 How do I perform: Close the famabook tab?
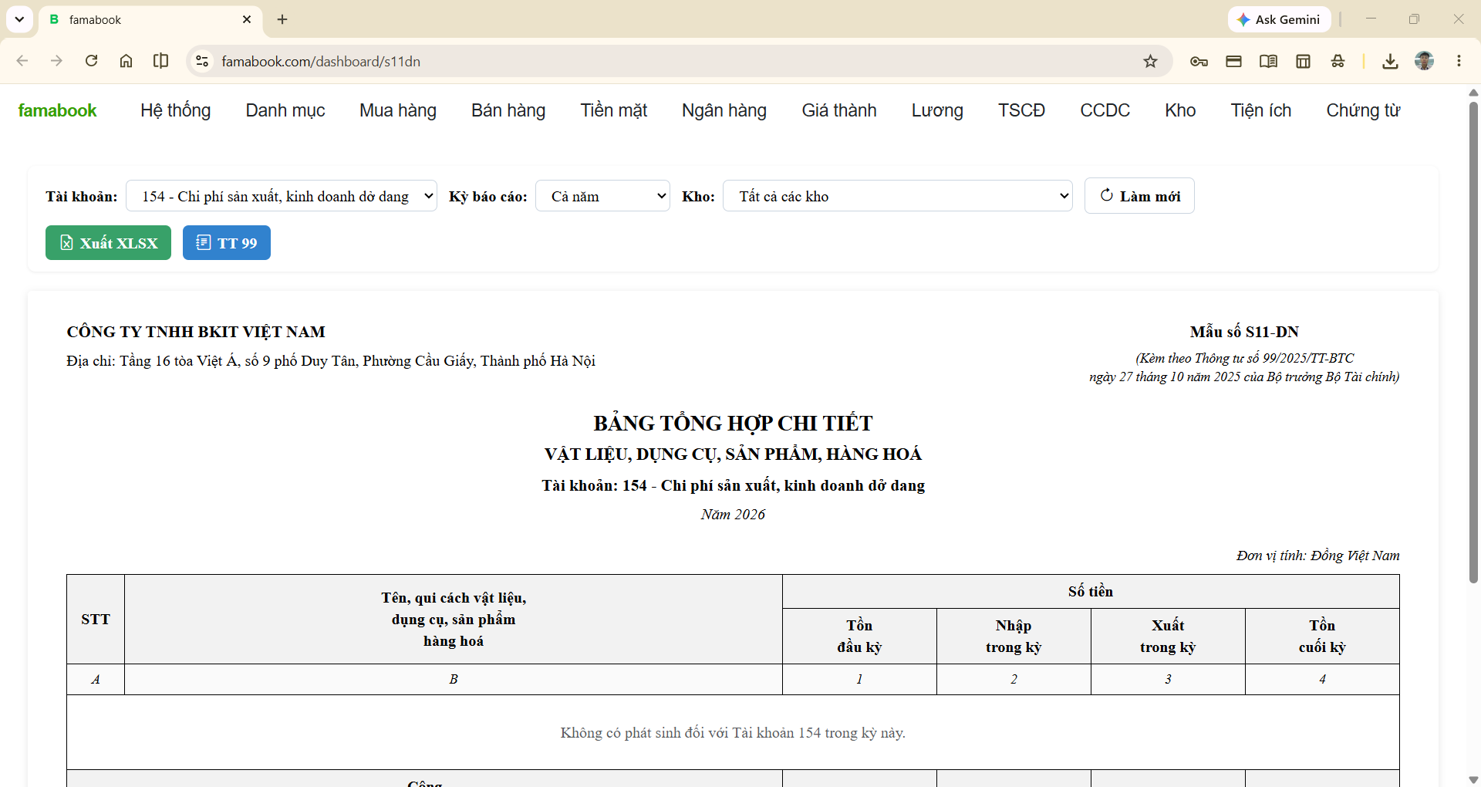(247, 19)
